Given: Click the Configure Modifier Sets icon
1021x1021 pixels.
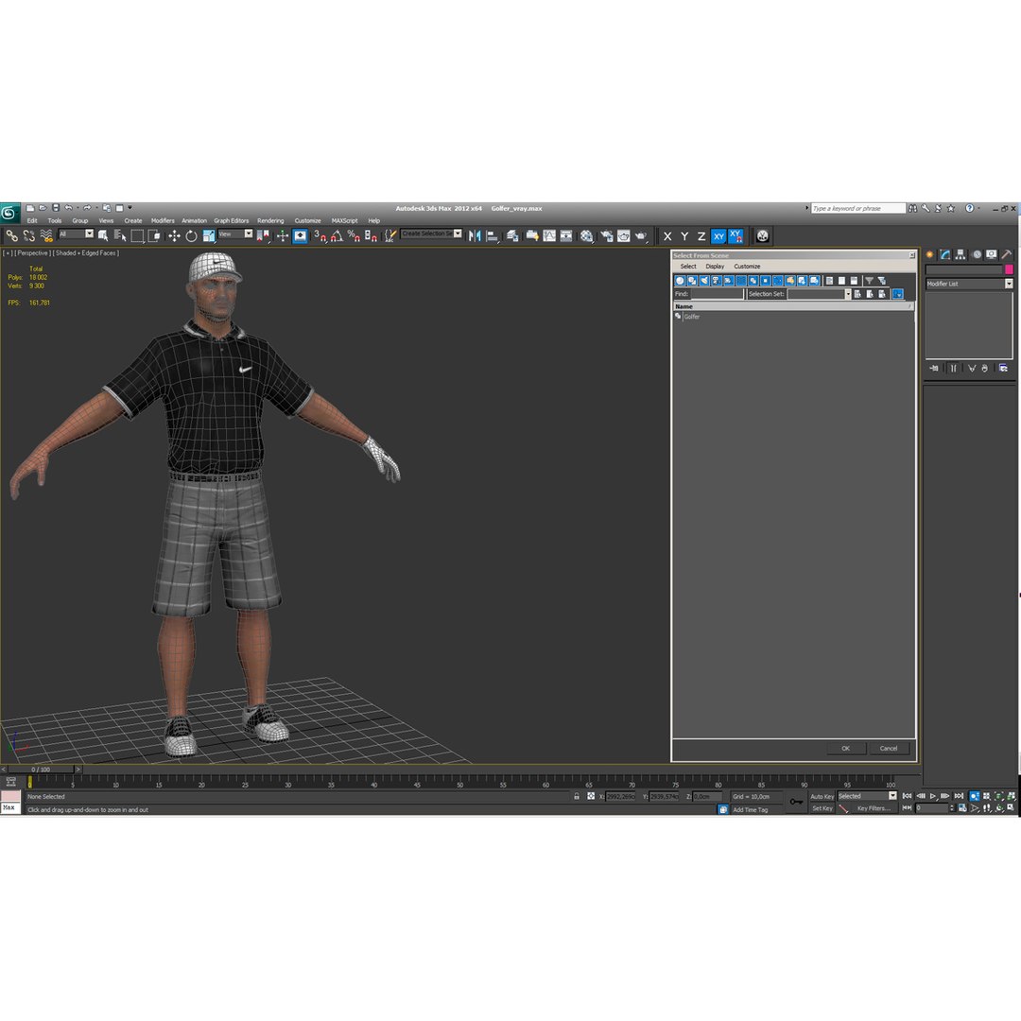Looking at the screenshot, I should click(x=1003, y=368).
